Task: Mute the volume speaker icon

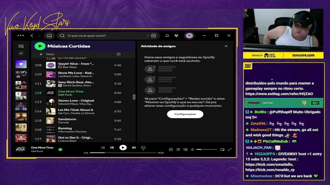Action: (192, 150)
